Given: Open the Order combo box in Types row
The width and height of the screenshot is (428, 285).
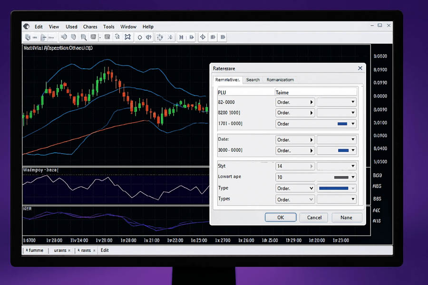Looking at the screenshot, I should click(295, 199).
